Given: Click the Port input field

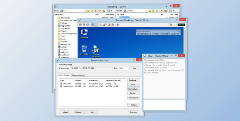Looking at the screenshot, I should [x=123, y=68].
